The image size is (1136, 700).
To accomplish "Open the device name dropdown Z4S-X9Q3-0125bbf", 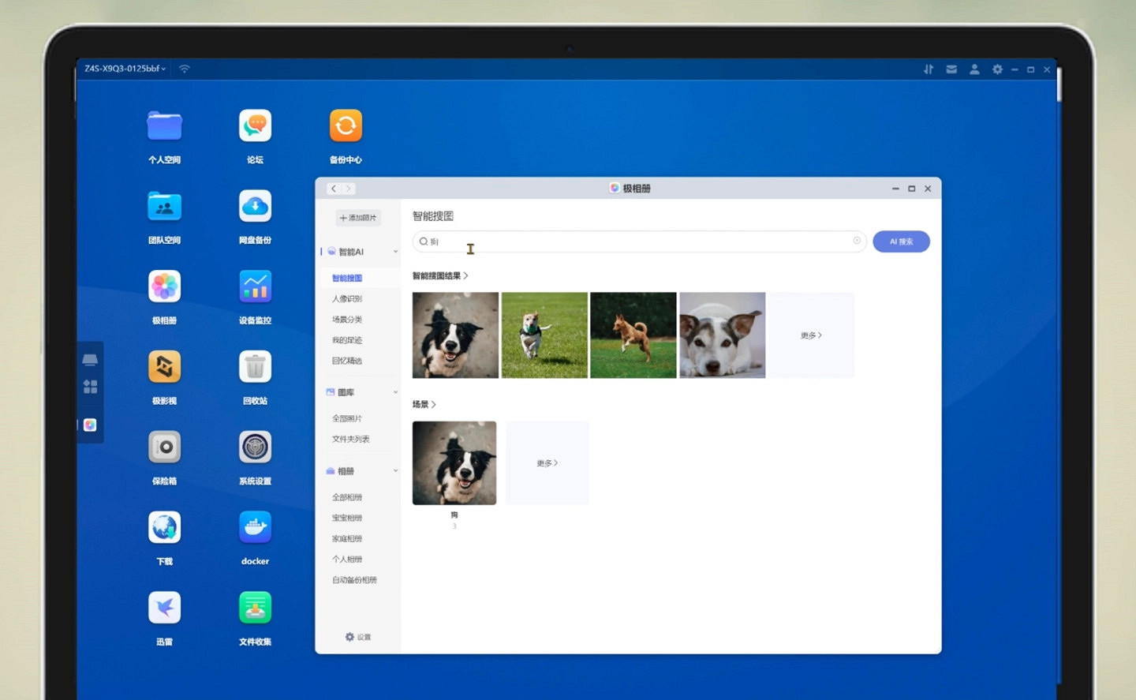I will tap(125, 69).
